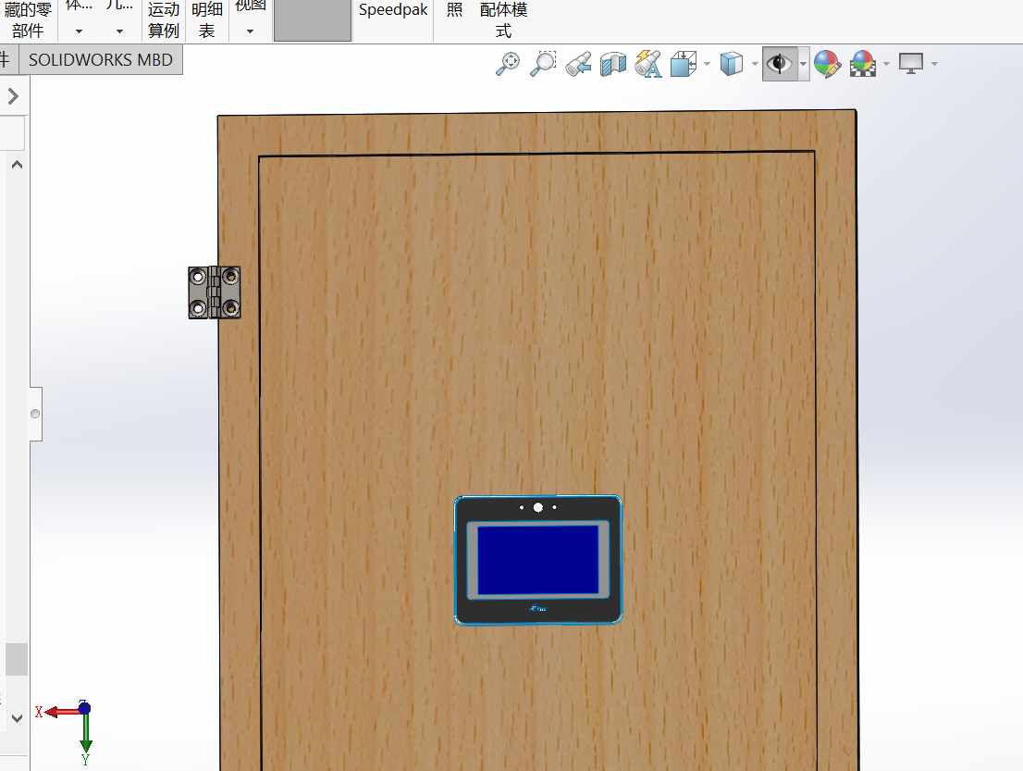Open the Hide/Show Items dropdown arrow
The width and height of the screenshot is (1023, 771).
[x=803, y=64]
